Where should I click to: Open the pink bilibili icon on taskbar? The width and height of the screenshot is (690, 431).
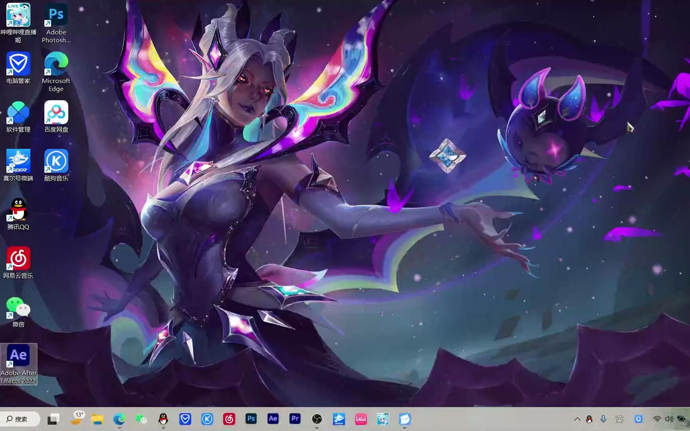(x=361, y=419)
